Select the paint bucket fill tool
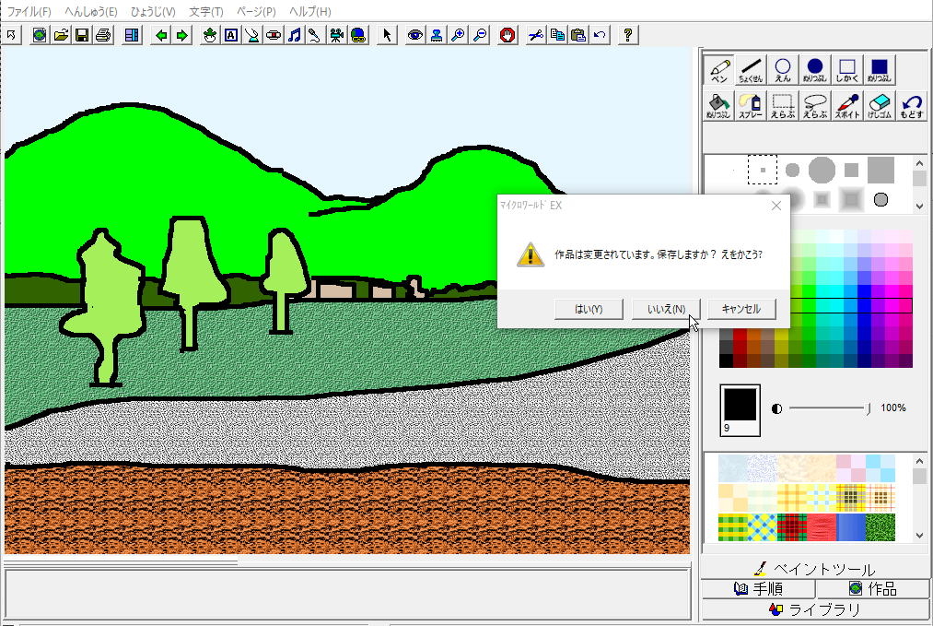The height and width of the screenshot is (626, 933). click(718, 105)
